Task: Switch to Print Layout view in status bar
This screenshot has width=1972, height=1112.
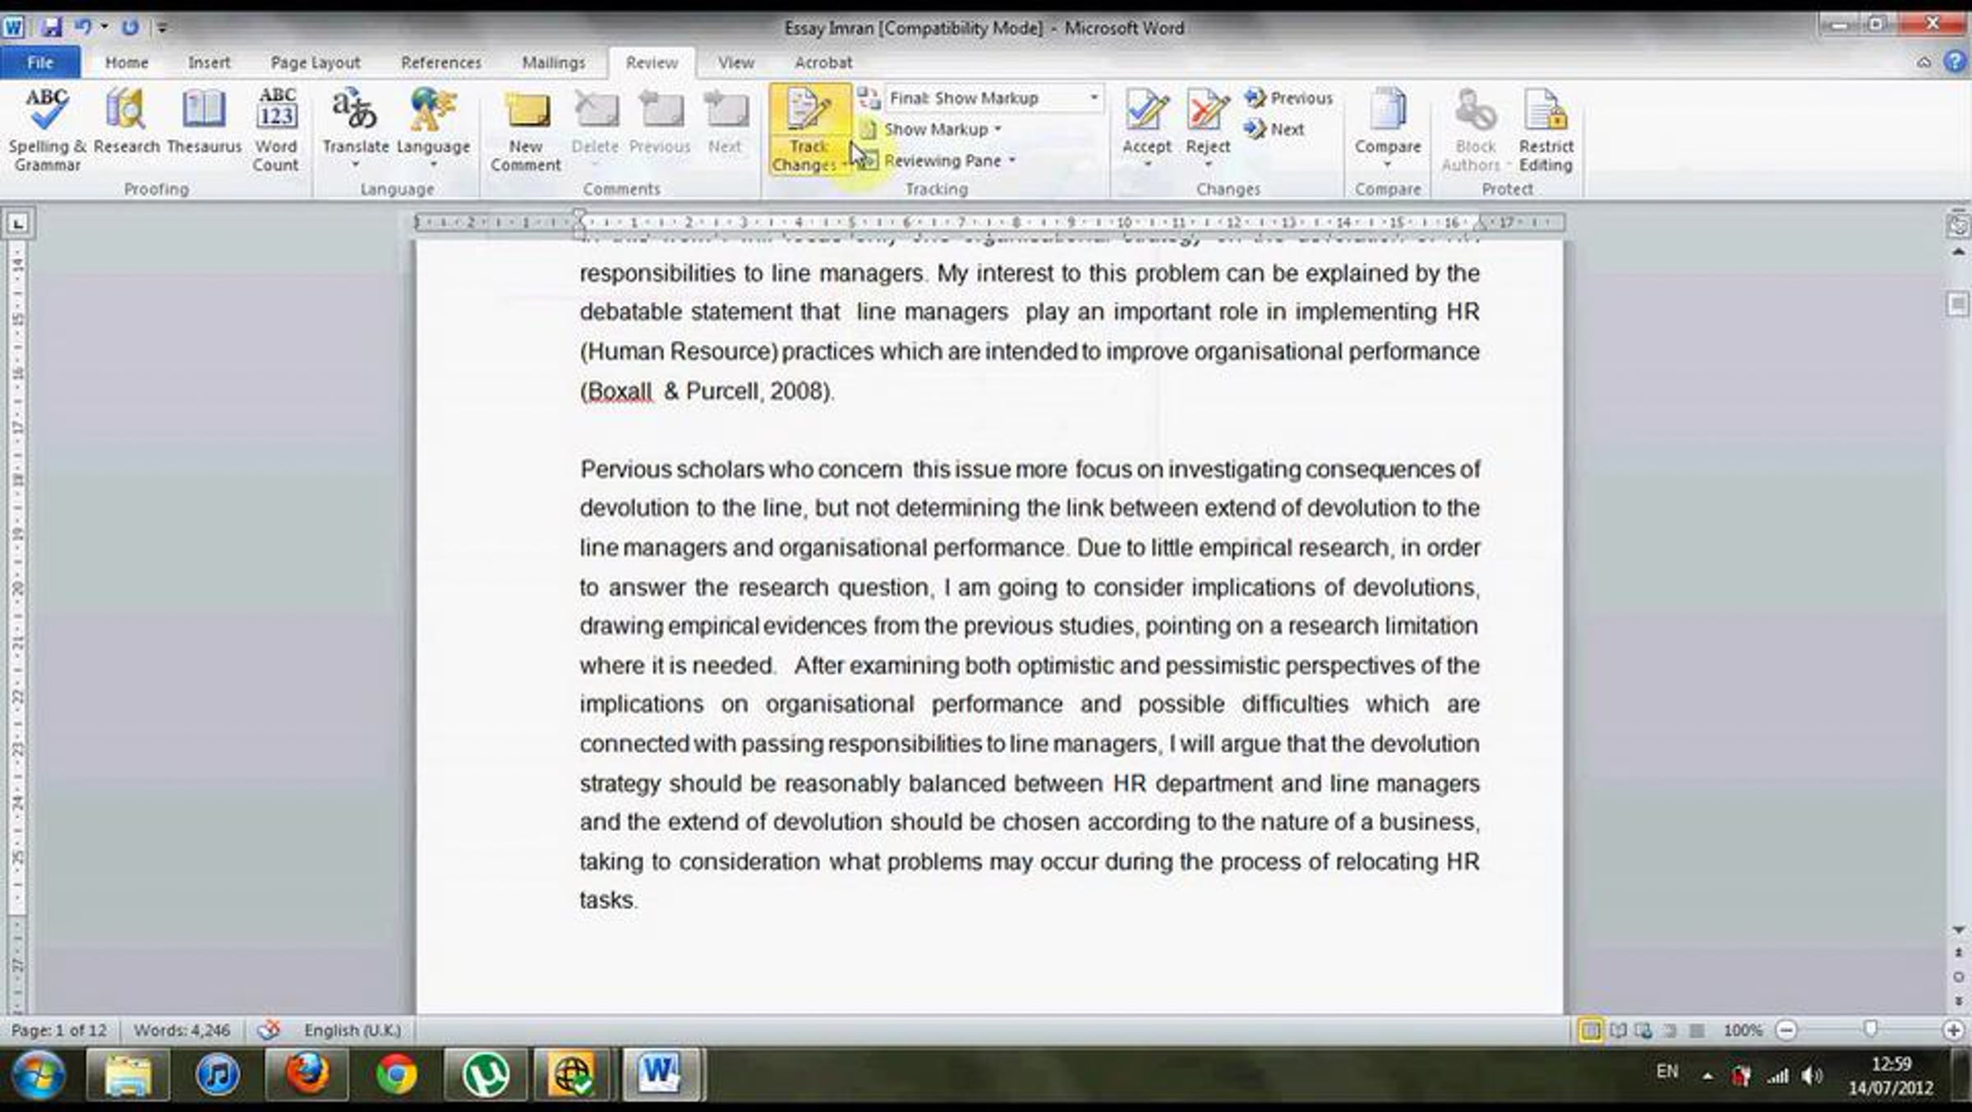Action: pos(1590,1031)
